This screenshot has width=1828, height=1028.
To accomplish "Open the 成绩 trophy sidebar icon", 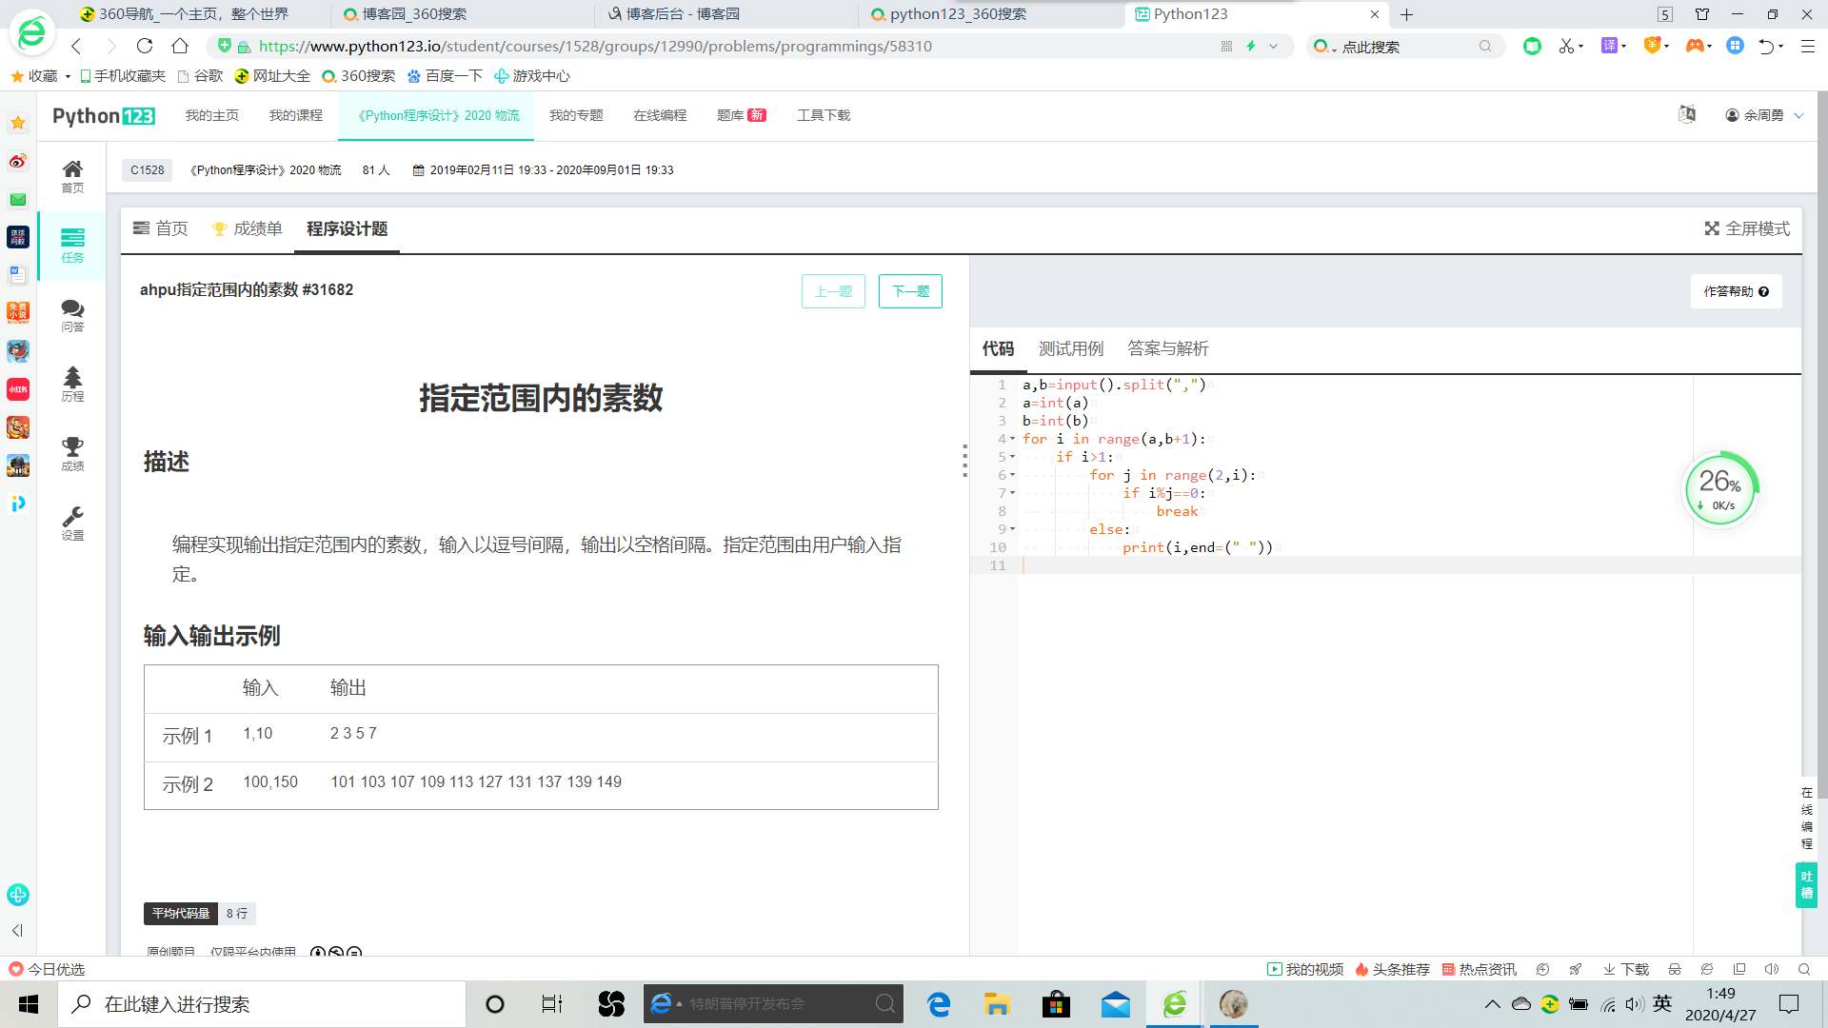I will 72,454.
